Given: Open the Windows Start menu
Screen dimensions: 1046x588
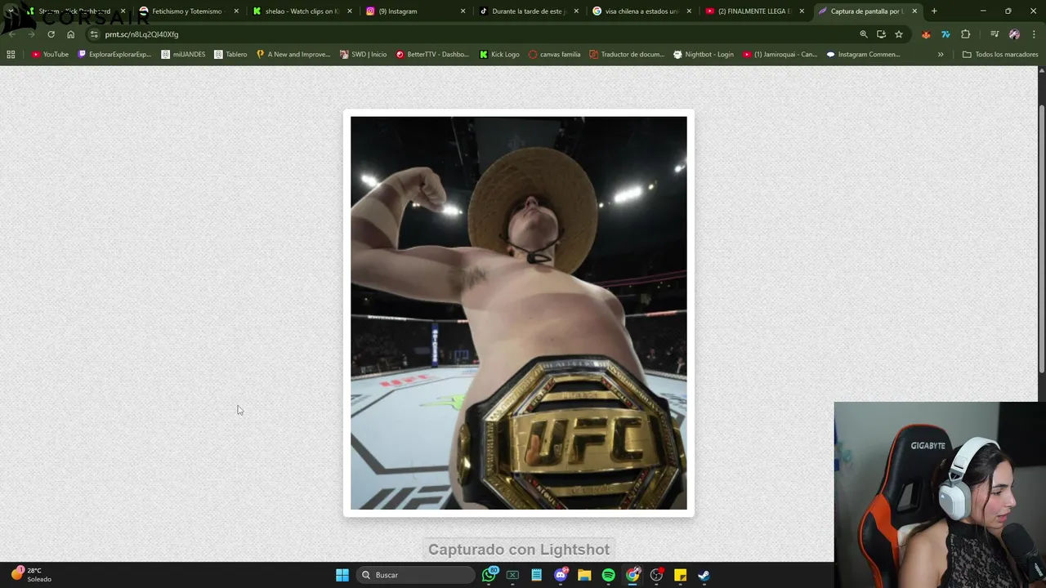Looking at the screenshot, I should click(342, 575).
